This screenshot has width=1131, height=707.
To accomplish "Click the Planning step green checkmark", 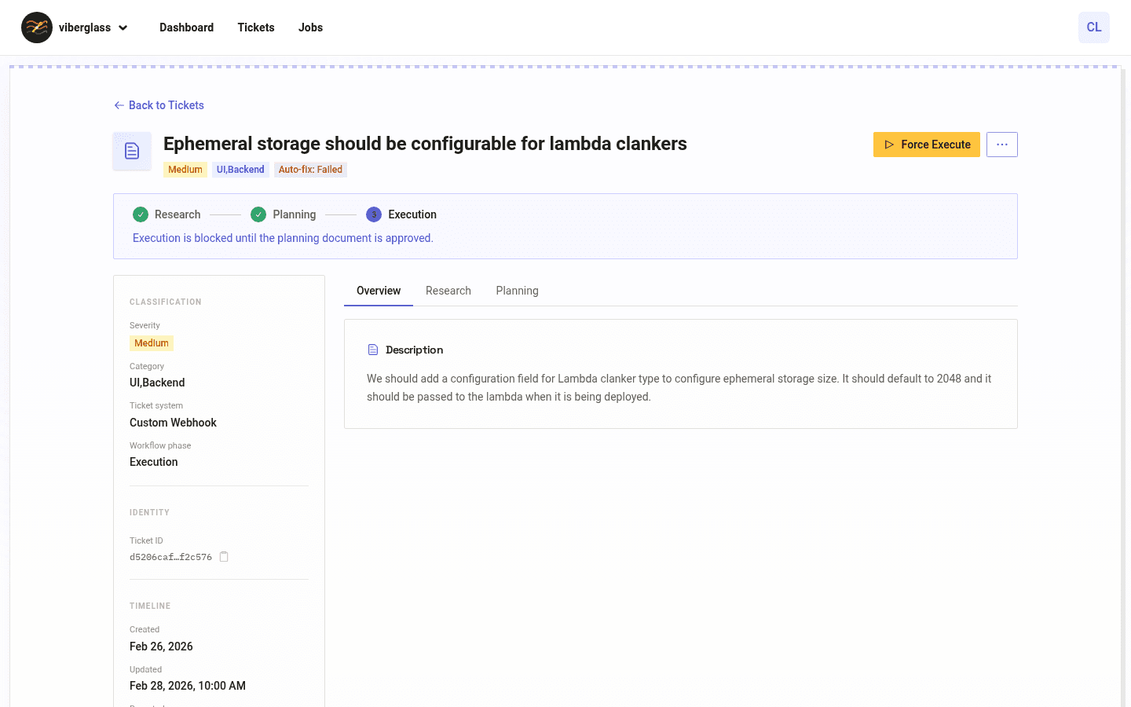I will (258, 214).
